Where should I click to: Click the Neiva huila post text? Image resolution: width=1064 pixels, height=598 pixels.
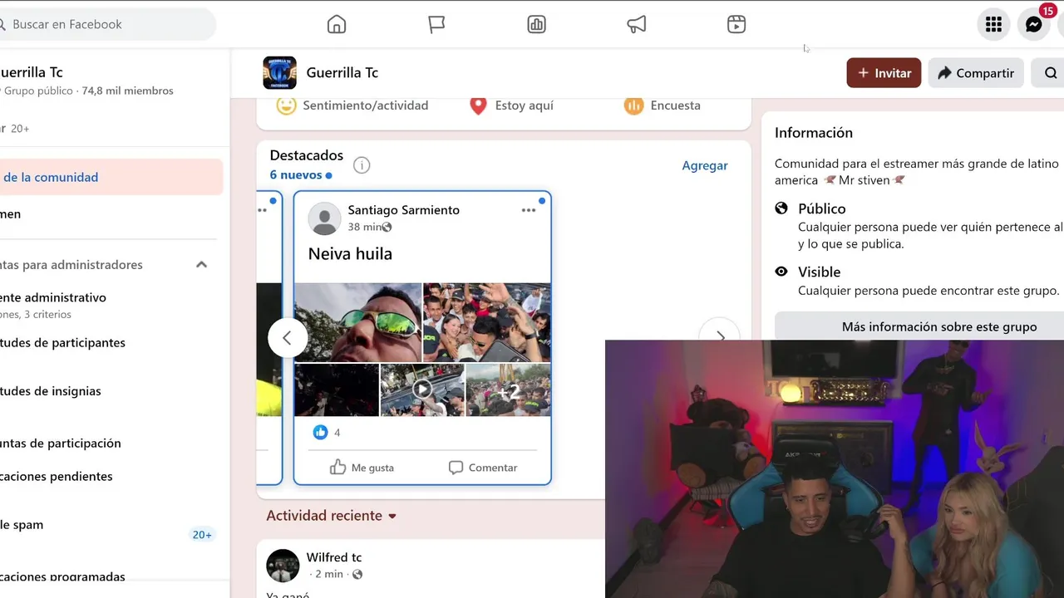350,254
